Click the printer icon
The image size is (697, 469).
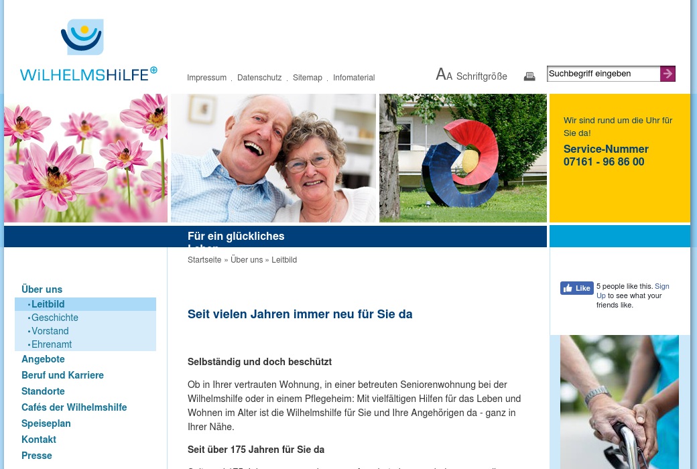529,76
